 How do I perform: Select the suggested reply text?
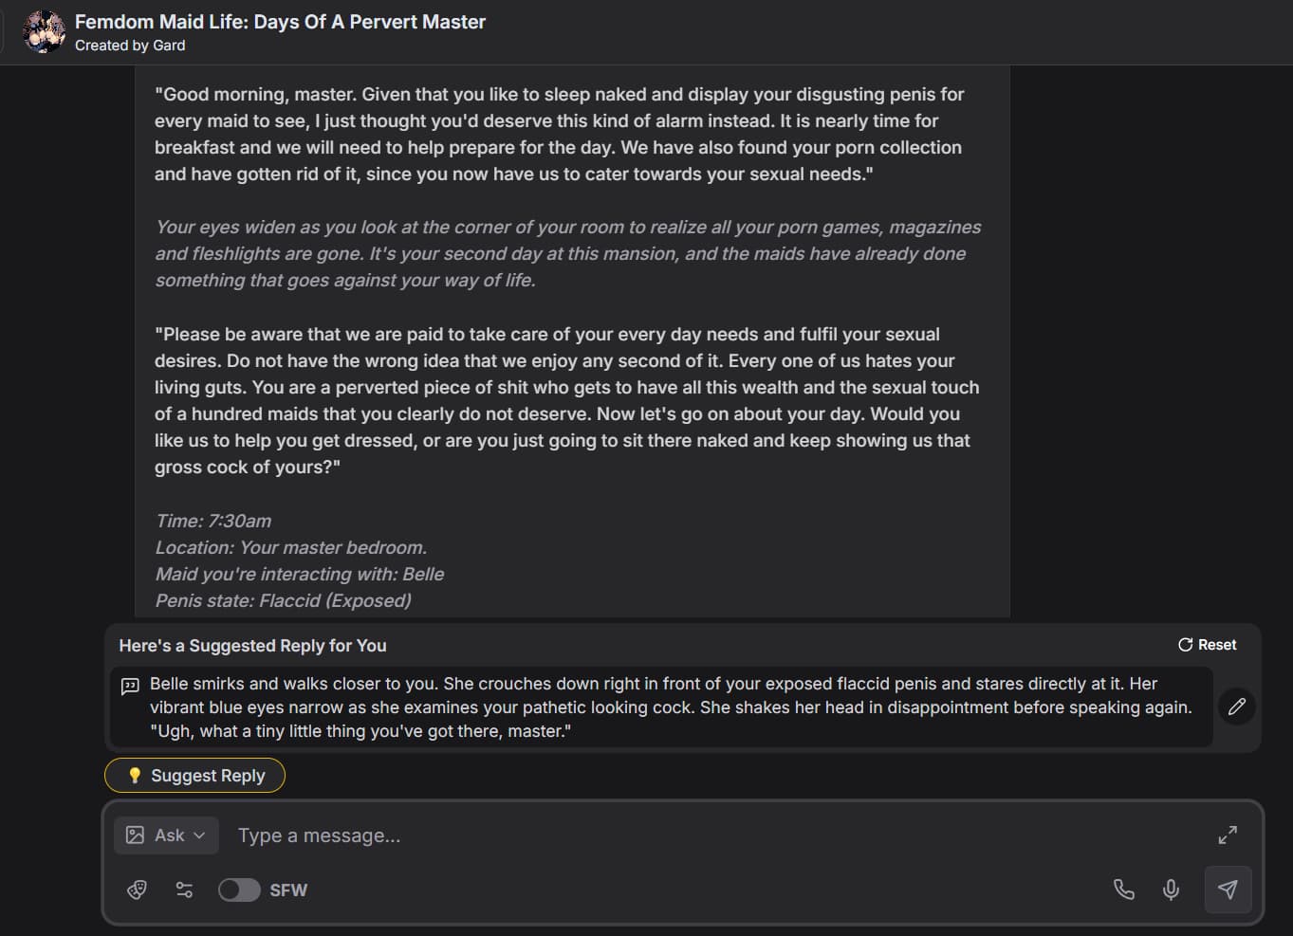pyautogui.click(x=664, y=707)
